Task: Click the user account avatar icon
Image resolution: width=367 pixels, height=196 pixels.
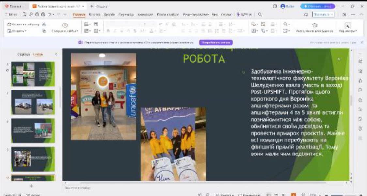Action: pos(283,6)
